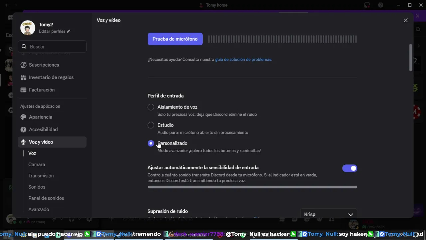Select the Aislamiento de voz input profile
This screenshot has width=426, height=240.
[x=151, y=107]
